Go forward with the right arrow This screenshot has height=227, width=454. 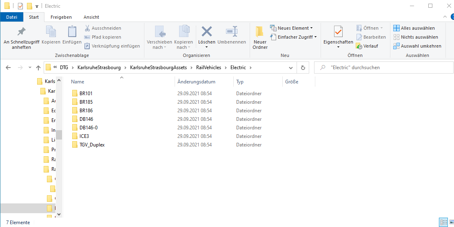[20, 68]
